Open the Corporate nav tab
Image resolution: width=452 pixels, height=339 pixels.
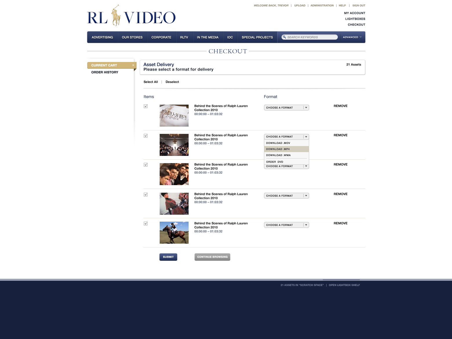pyautogui.click(x=161, y=37)
